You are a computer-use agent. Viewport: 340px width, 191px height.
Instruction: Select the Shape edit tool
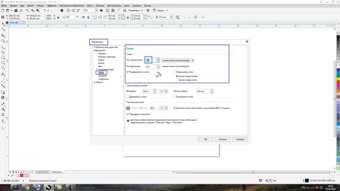pos(3,30)
